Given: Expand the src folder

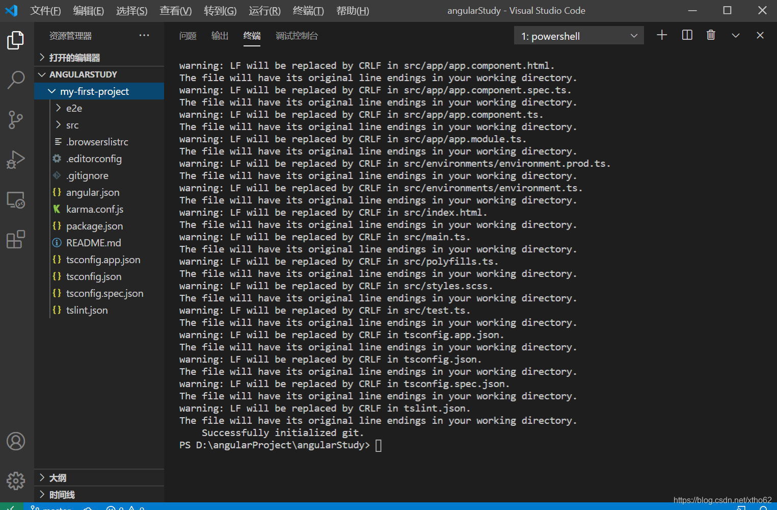Looking at the screenshot, I should tap(99, 125).
